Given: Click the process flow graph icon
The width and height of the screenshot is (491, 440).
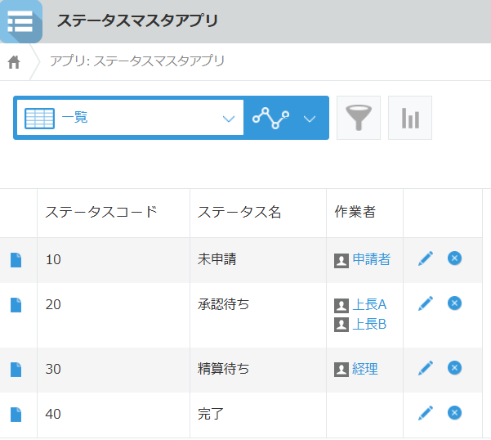Looking at the screenshot, I should [x=271, y=118].
